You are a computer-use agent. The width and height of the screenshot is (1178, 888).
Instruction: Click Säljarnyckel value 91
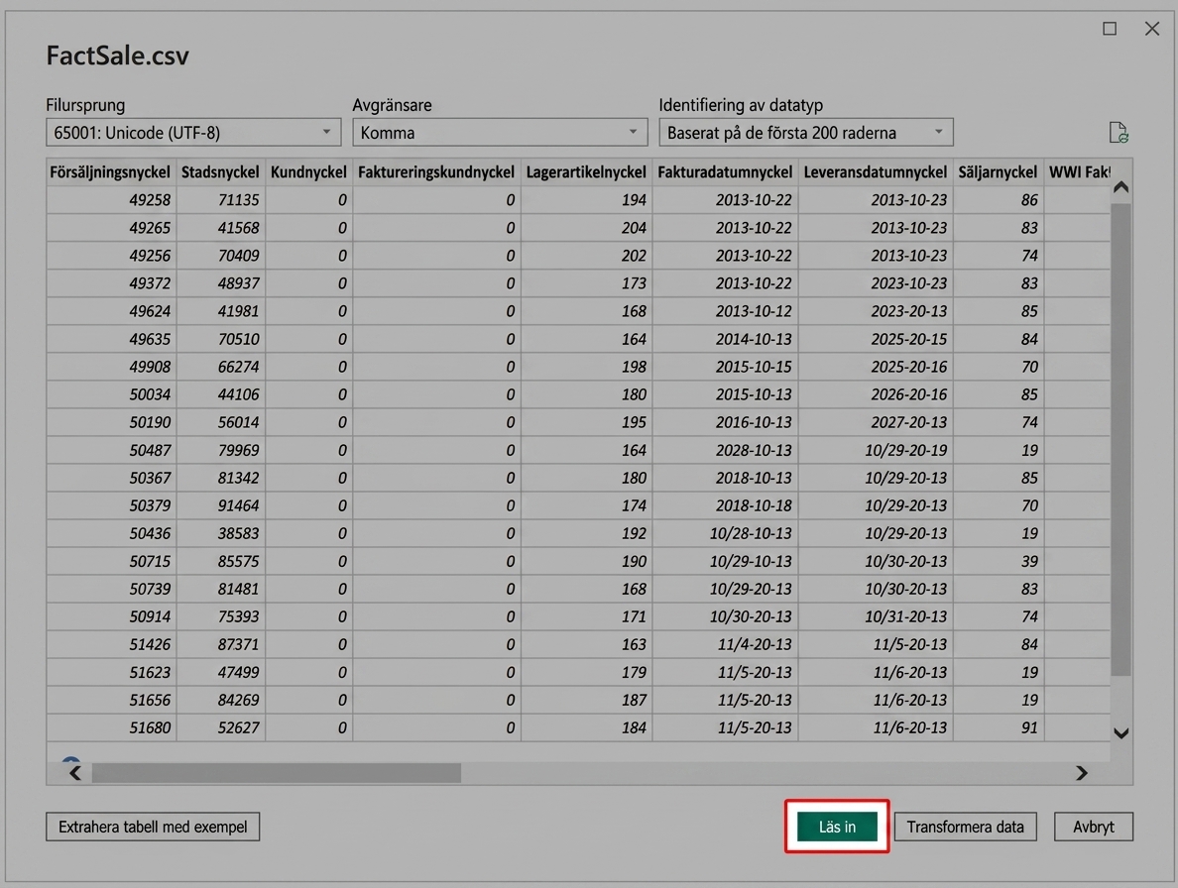pyautogui.click(x=1029, y=727)
